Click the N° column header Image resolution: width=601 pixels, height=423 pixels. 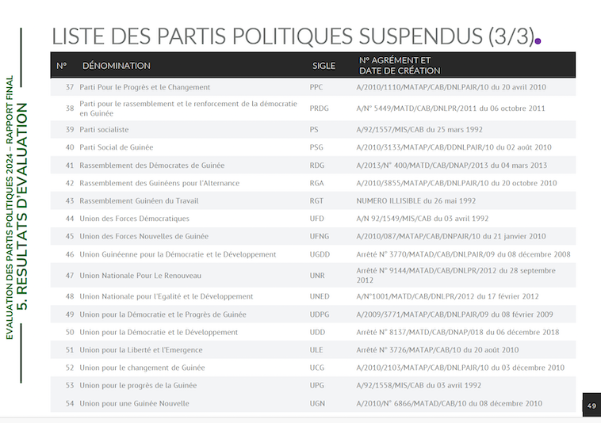[62, 66]
